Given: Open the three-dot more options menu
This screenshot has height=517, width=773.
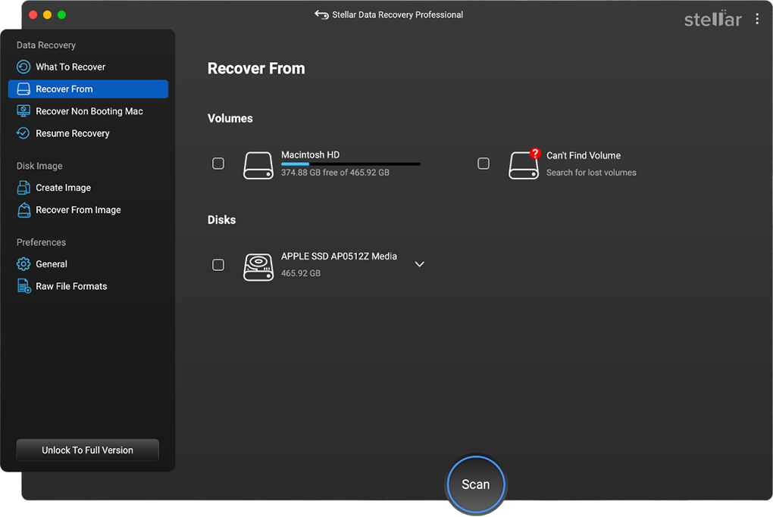Looking at the screenshot, I should (757, 20).
